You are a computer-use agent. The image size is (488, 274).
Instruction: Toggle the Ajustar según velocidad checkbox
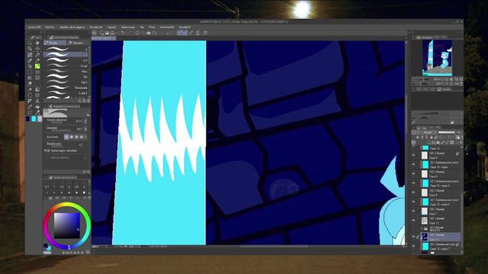[48, 151]
